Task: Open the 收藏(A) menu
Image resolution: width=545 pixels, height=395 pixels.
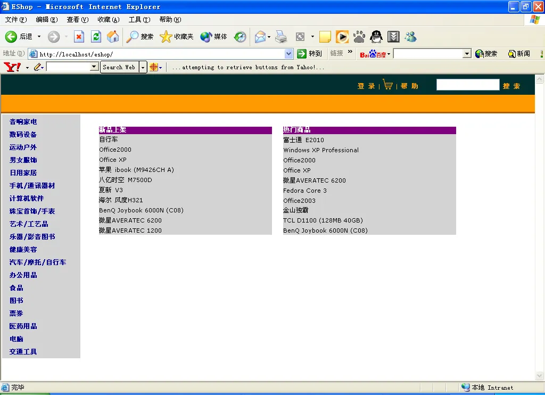Action: (x=109, y=20)
